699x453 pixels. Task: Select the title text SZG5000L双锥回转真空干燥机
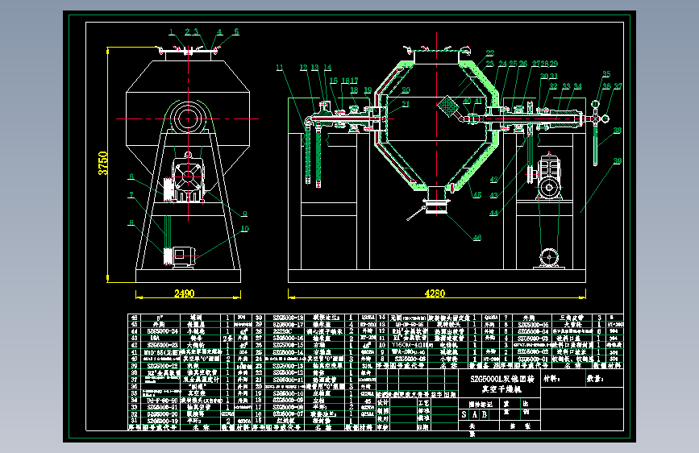502,384
